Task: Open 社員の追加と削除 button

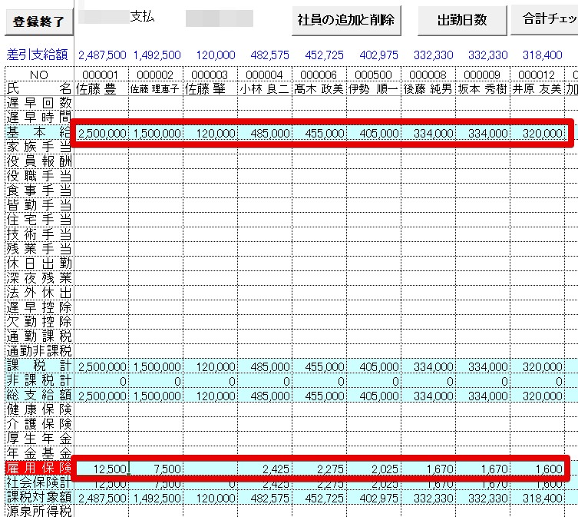Action: 346,20
